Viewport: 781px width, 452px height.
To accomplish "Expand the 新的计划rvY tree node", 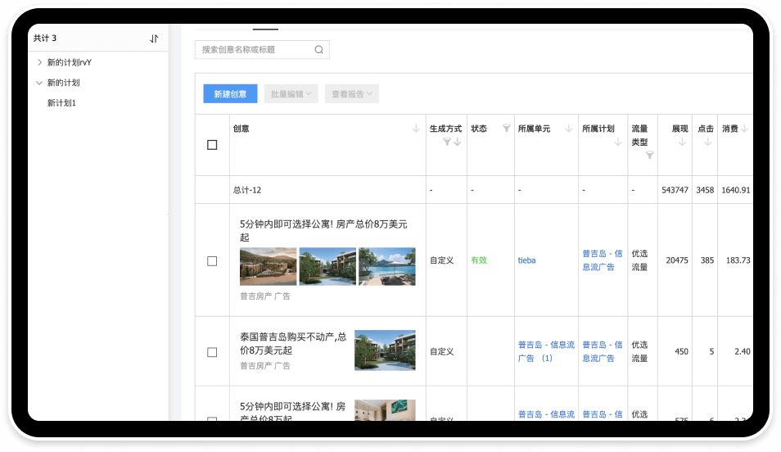I will click(x=39, y=62).
